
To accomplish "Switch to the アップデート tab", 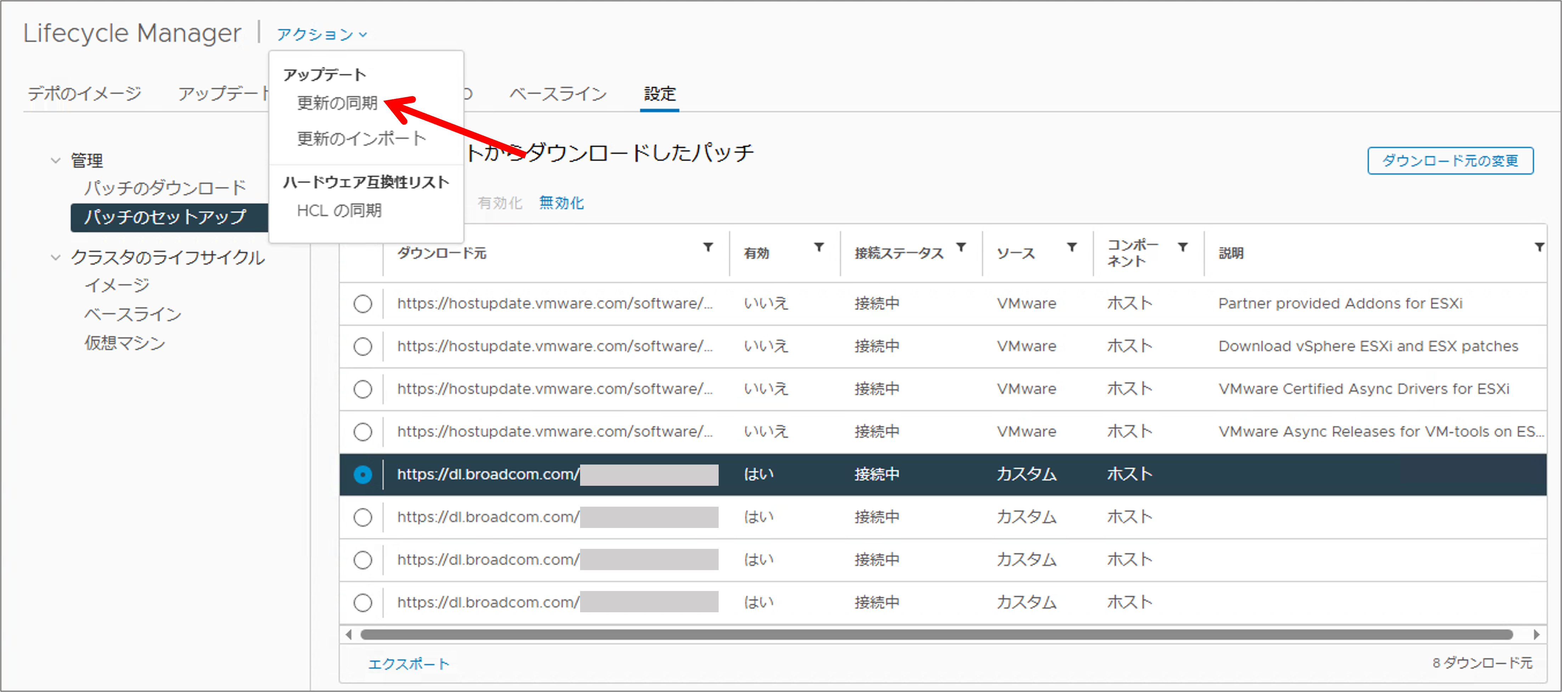I will [223, 94].
